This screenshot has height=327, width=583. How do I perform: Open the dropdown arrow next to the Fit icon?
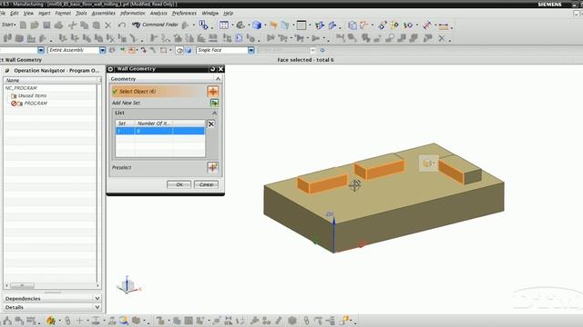pos(233,25)
